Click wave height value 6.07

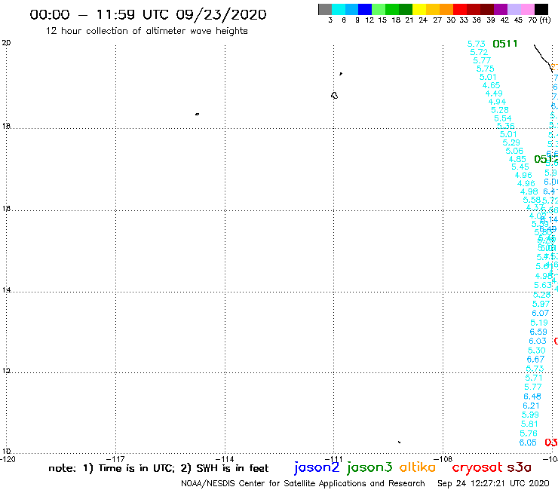tap(540, 313)
